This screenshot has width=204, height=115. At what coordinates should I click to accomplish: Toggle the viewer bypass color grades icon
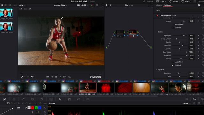point(92,5)
